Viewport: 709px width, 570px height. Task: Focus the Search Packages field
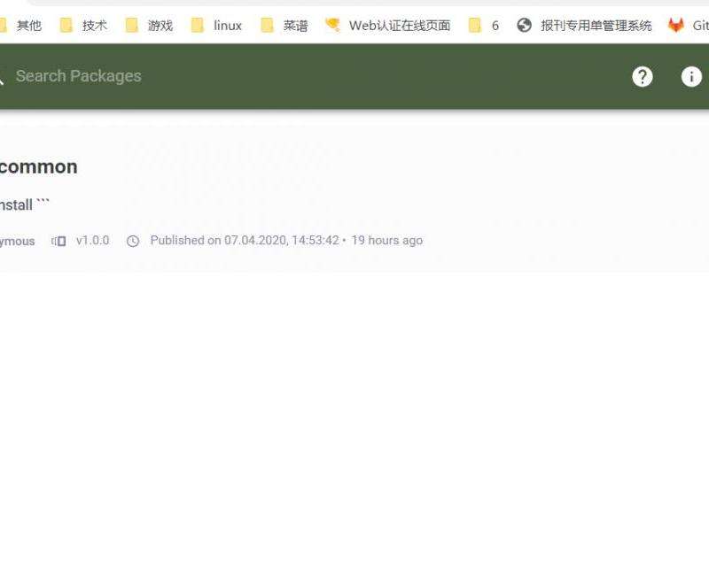pos(78,76)
